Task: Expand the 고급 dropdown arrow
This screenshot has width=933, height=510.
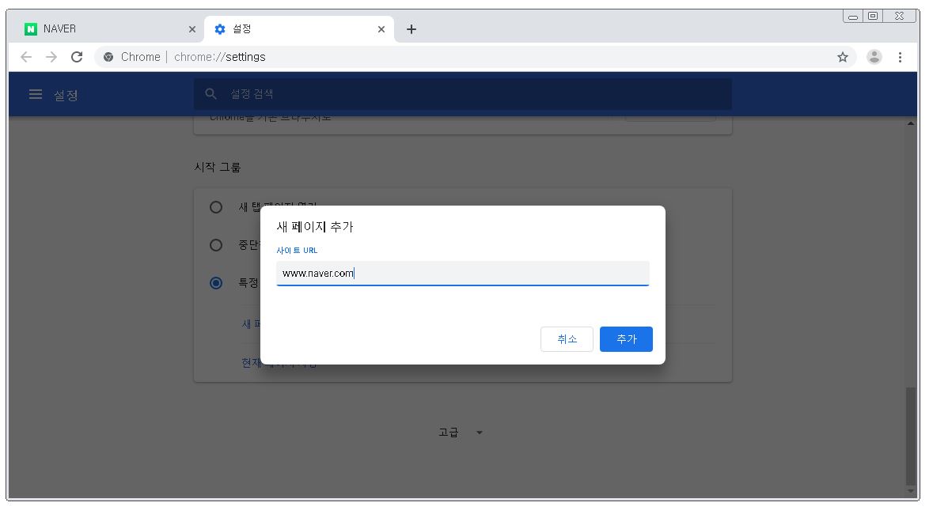Action: pos(480,433)
